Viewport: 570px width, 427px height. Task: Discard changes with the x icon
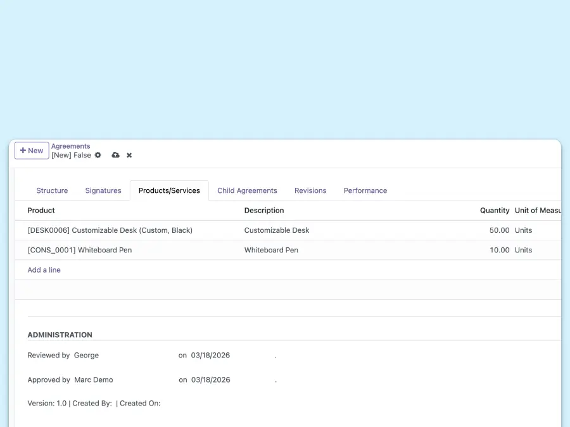click(x=129, y=155)
